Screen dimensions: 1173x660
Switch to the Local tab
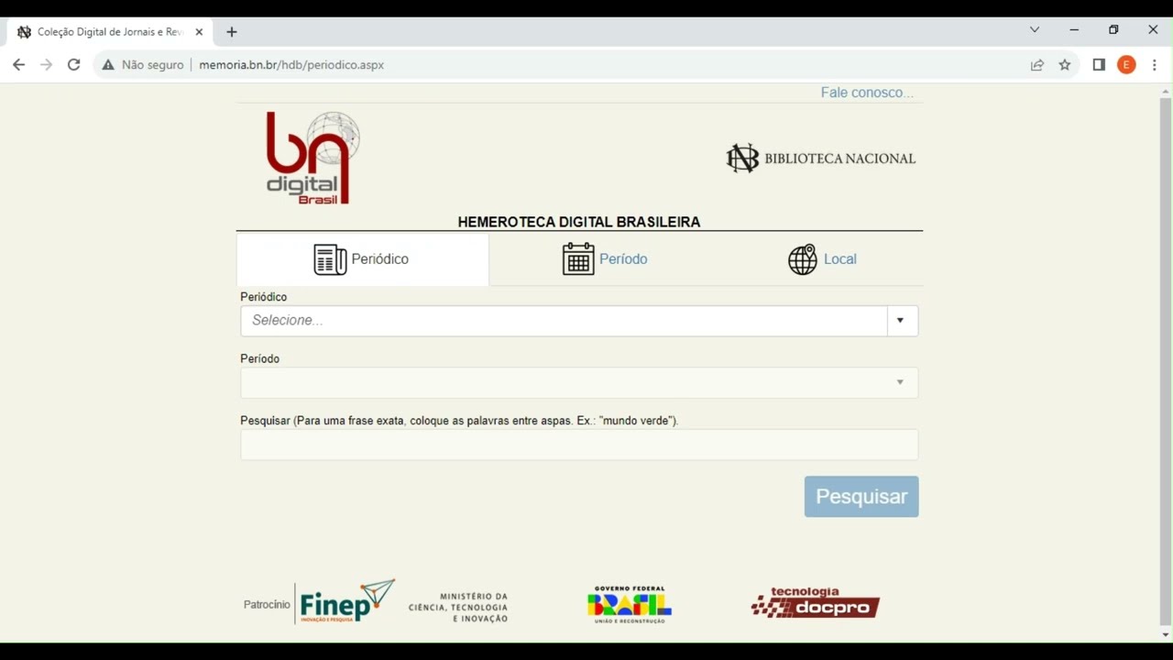822,259
